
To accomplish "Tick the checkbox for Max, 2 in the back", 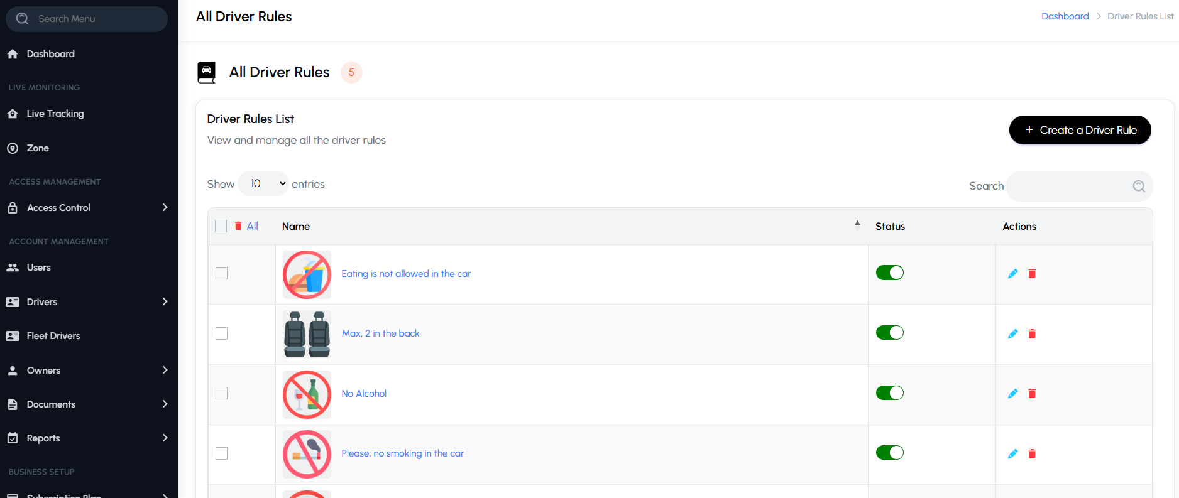I will tap(221, 333).
